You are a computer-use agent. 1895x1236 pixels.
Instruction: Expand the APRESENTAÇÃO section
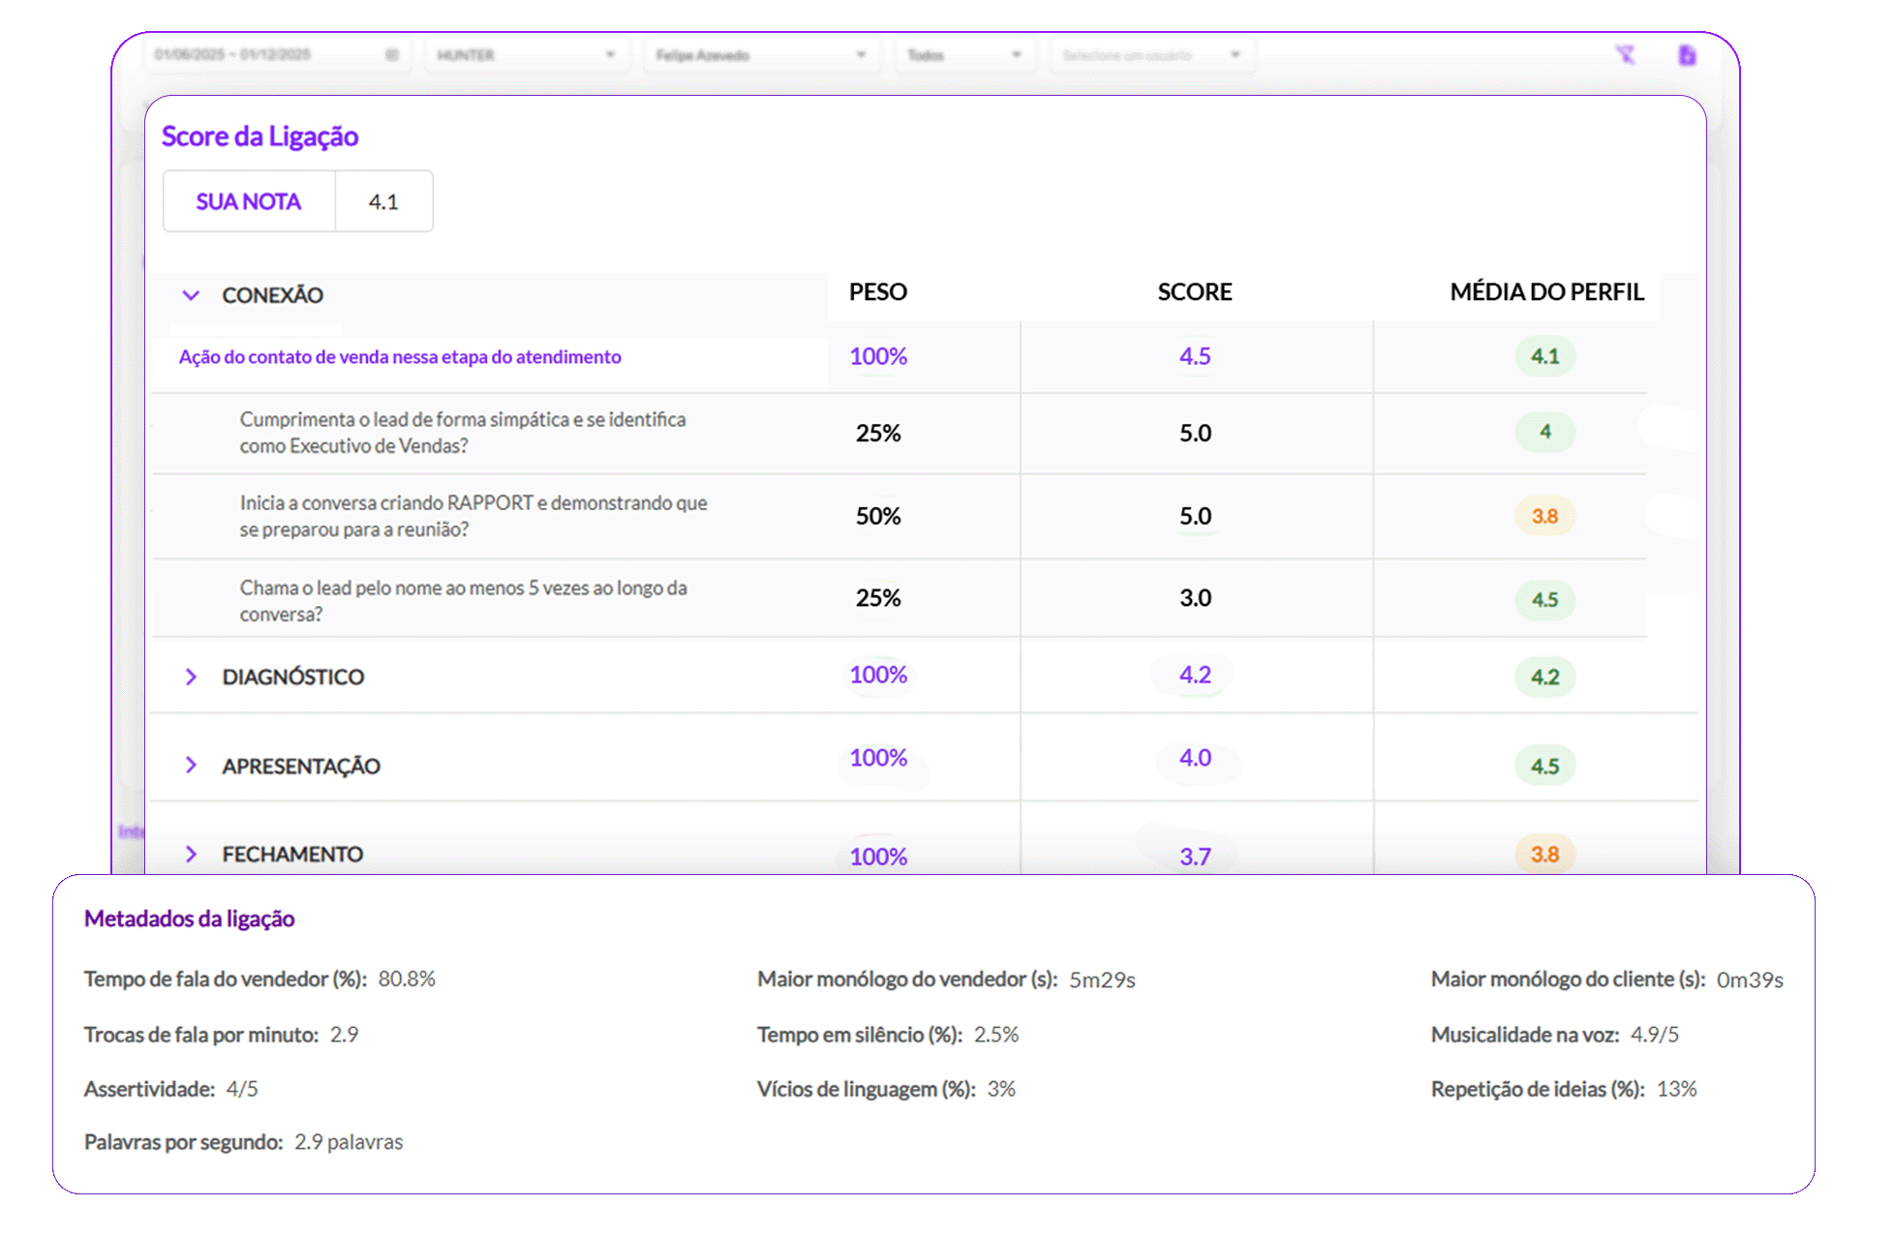tap(191, 766)
